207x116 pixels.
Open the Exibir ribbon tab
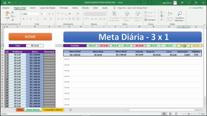click(x=96, y=8)
